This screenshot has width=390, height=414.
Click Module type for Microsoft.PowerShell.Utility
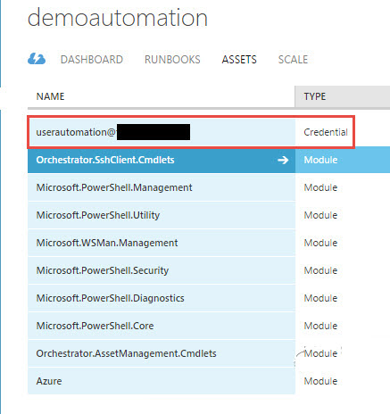point(320,215)
